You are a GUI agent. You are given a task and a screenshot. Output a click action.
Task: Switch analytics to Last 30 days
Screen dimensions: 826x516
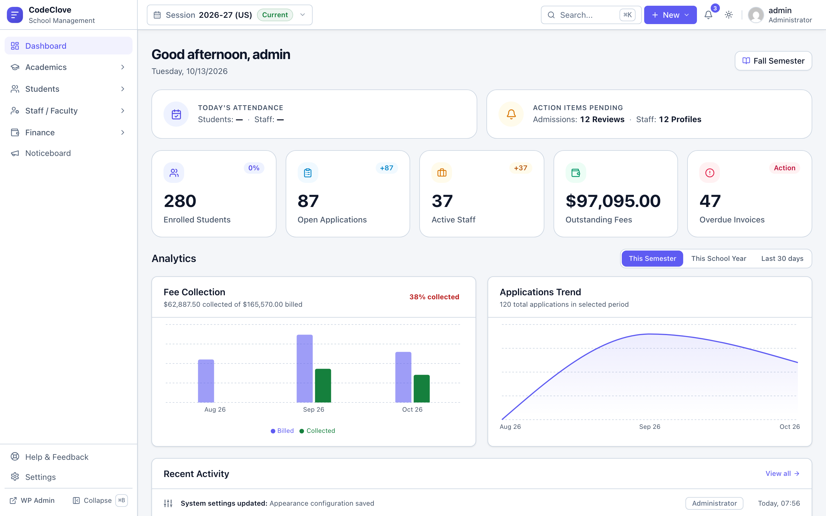coord(782,259)
